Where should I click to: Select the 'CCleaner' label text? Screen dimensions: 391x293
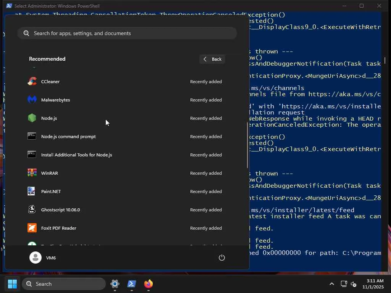50,82
